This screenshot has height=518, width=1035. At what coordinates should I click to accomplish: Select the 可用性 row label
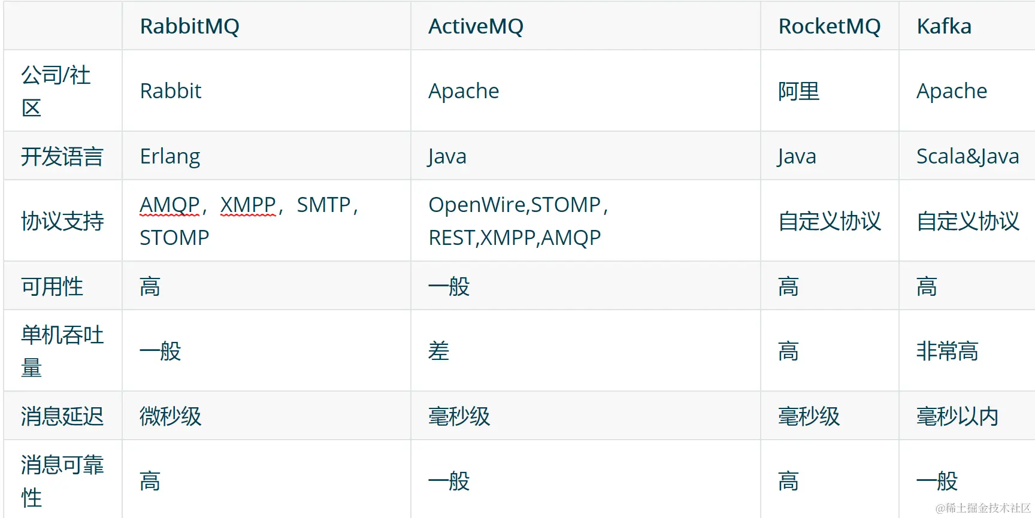(x=52, y=286)
